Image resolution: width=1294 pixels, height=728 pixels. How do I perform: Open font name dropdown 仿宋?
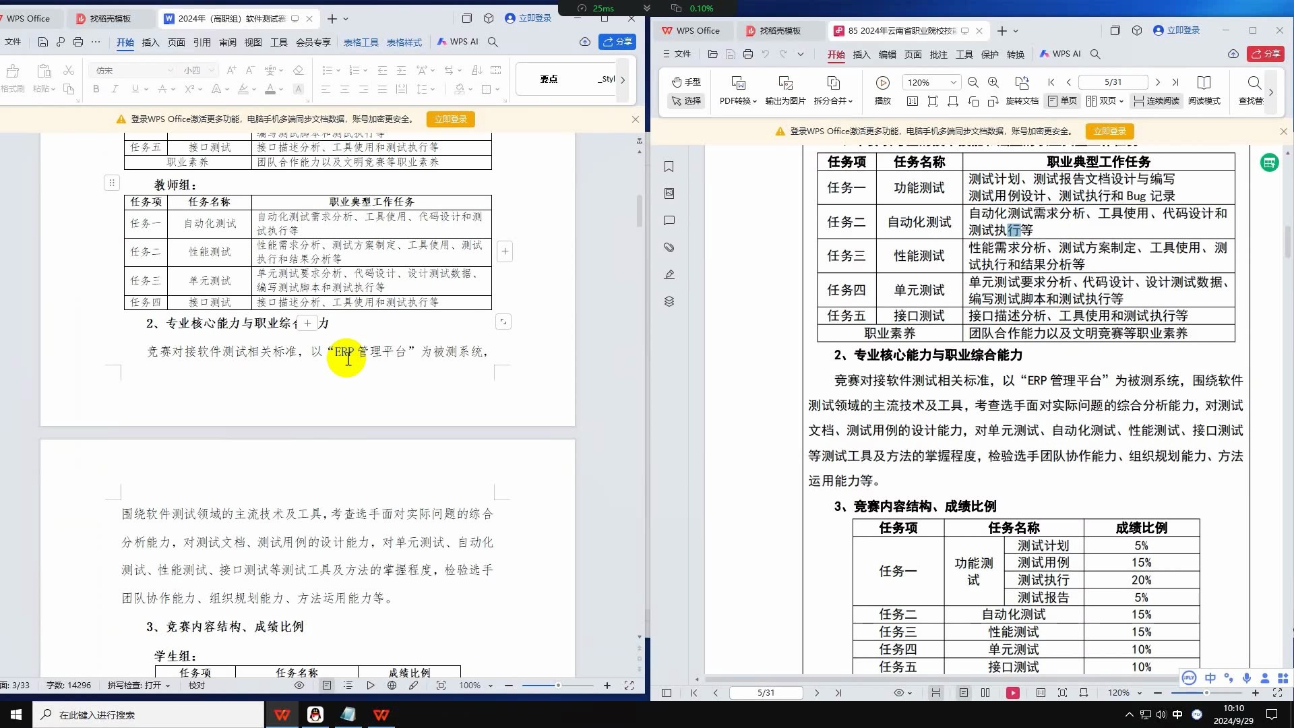click(132, 70)
